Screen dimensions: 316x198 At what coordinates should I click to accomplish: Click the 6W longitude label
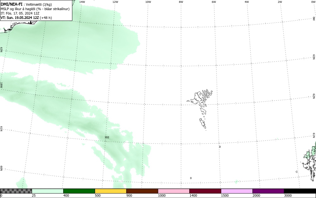click(214, 2)
